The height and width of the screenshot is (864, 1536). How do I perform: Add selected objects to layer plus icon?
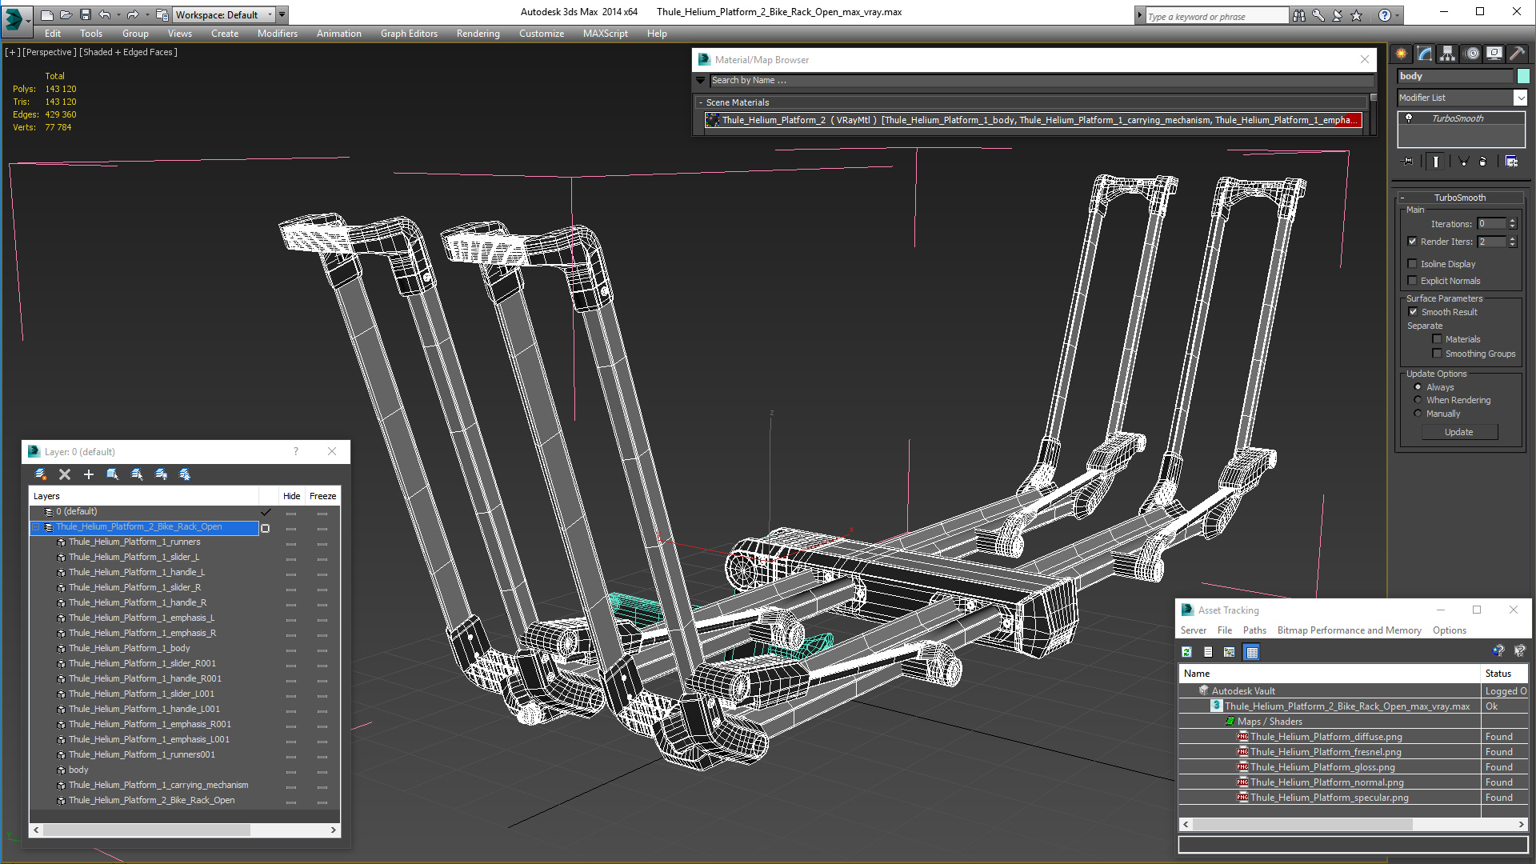pyautogui.click(x=89, y=474)
